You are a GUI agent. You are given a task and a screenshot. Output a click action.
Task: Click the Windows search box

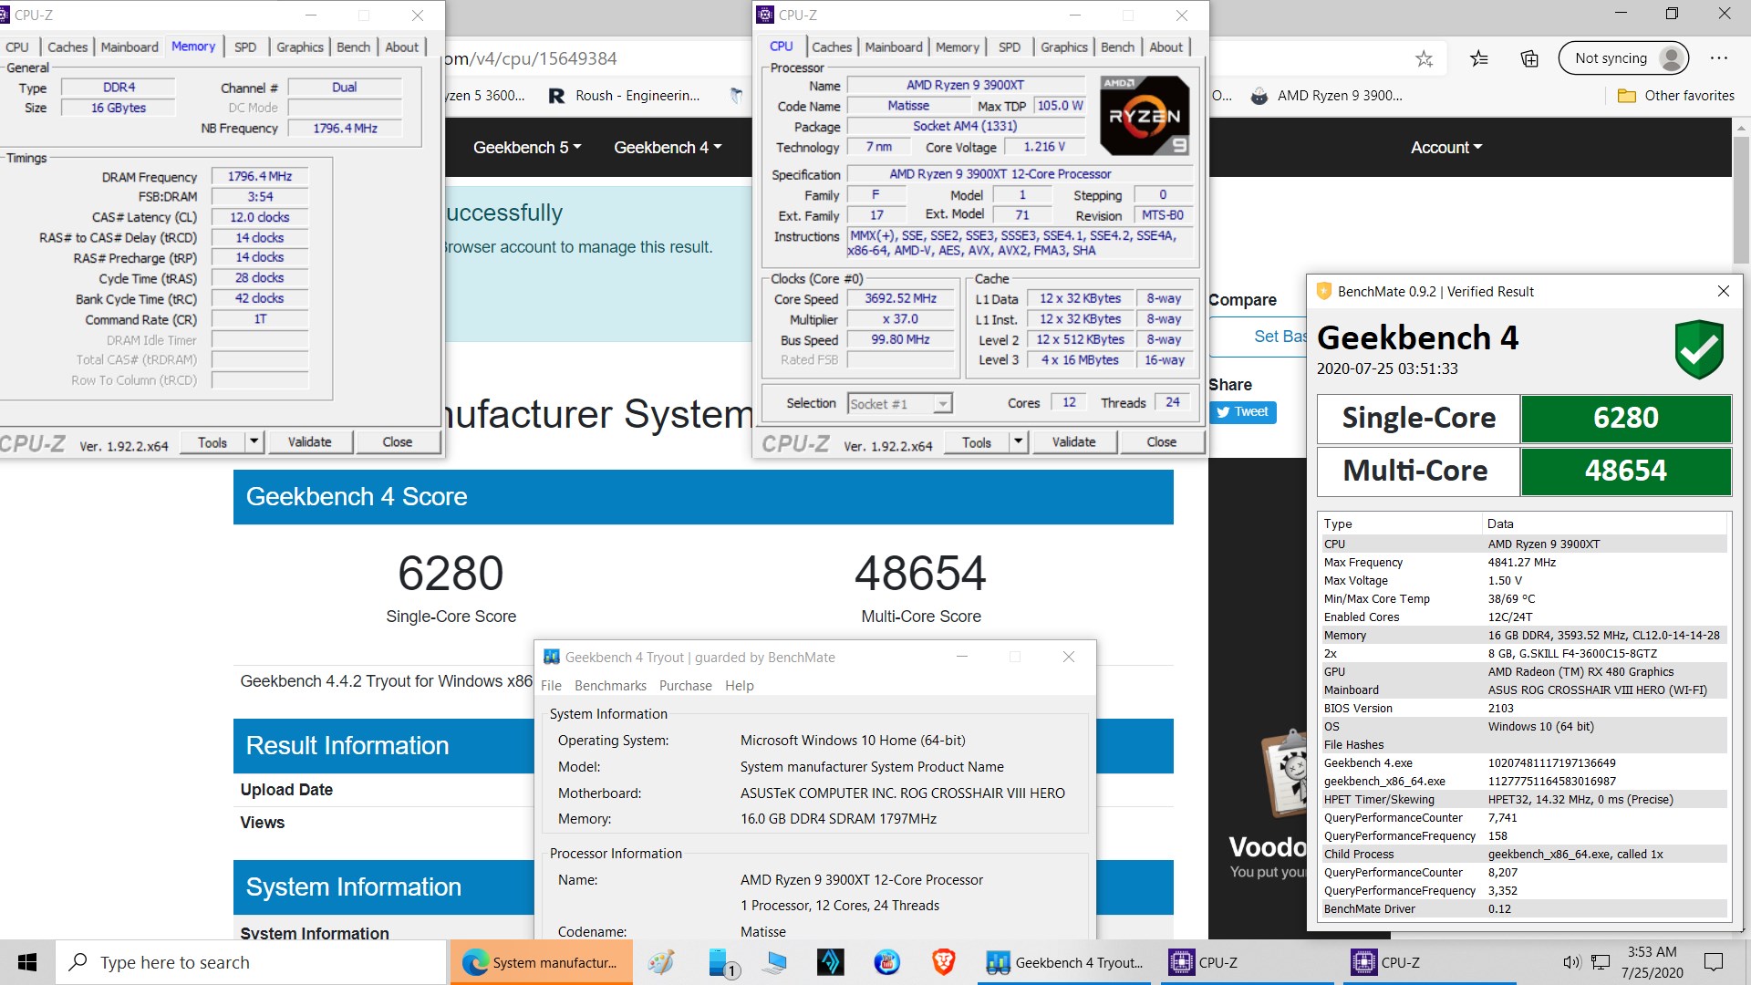pos(251,962)
